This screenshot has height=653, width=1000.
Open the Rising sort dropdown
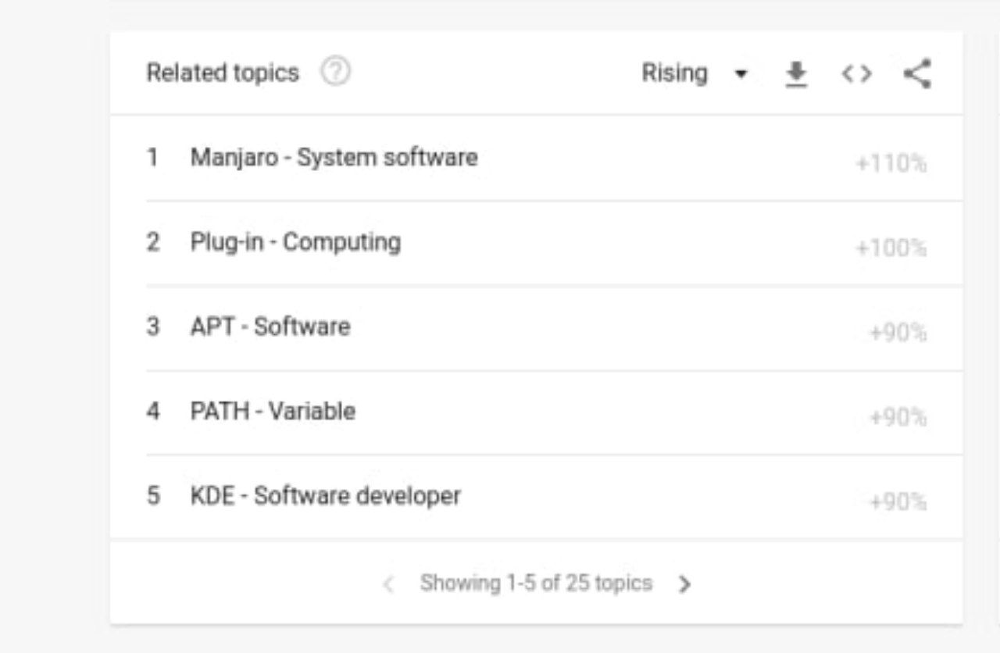coord(695,73)
